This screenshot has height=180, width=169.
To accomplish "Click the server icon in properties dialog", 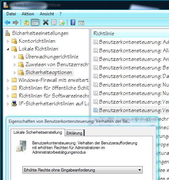I will tap(21, 146).
